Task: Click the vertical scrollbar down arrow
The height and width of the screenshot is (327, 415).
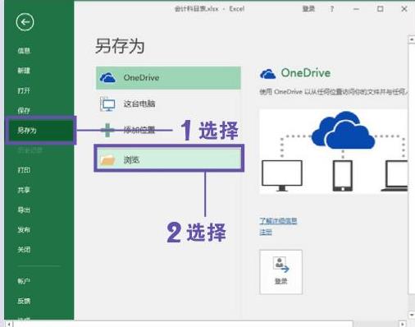Action: (x=412, y=315)
